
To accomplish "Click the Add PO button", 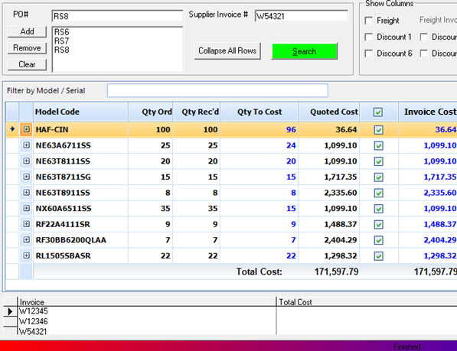I will point(27,31).
